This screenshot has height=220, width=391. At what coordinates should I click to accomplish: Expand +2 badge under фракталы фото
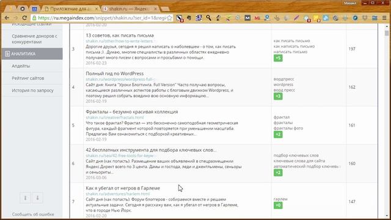pos(278,134)
